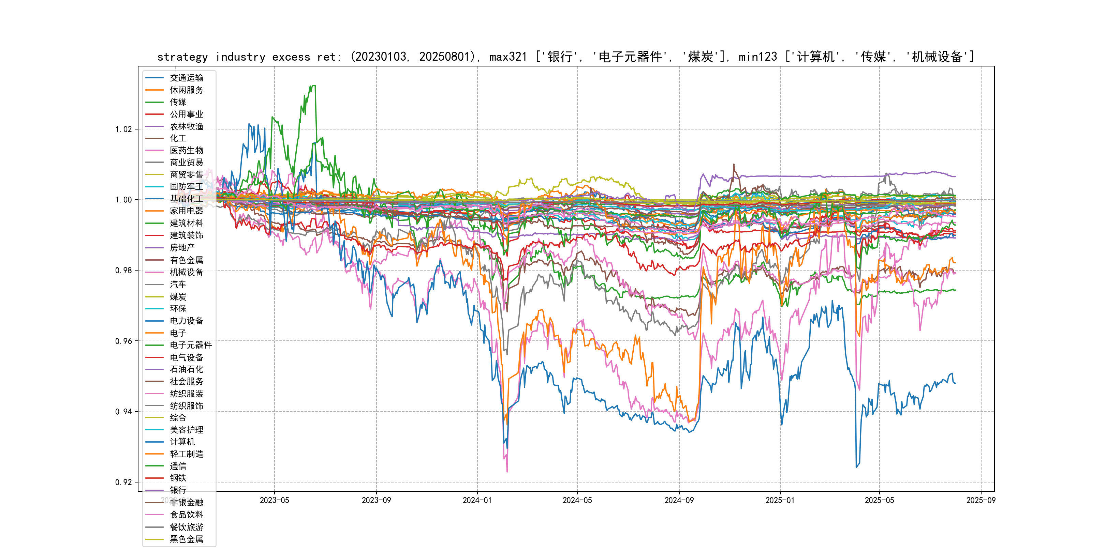Select the 非银金融 legend entry
The height and width of the screenshot is (552, 1105).
click(186, 502)
